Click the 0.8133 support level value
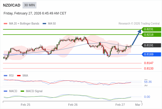The width and height of the screenshot is (162, 109). (x=149, y=68)
